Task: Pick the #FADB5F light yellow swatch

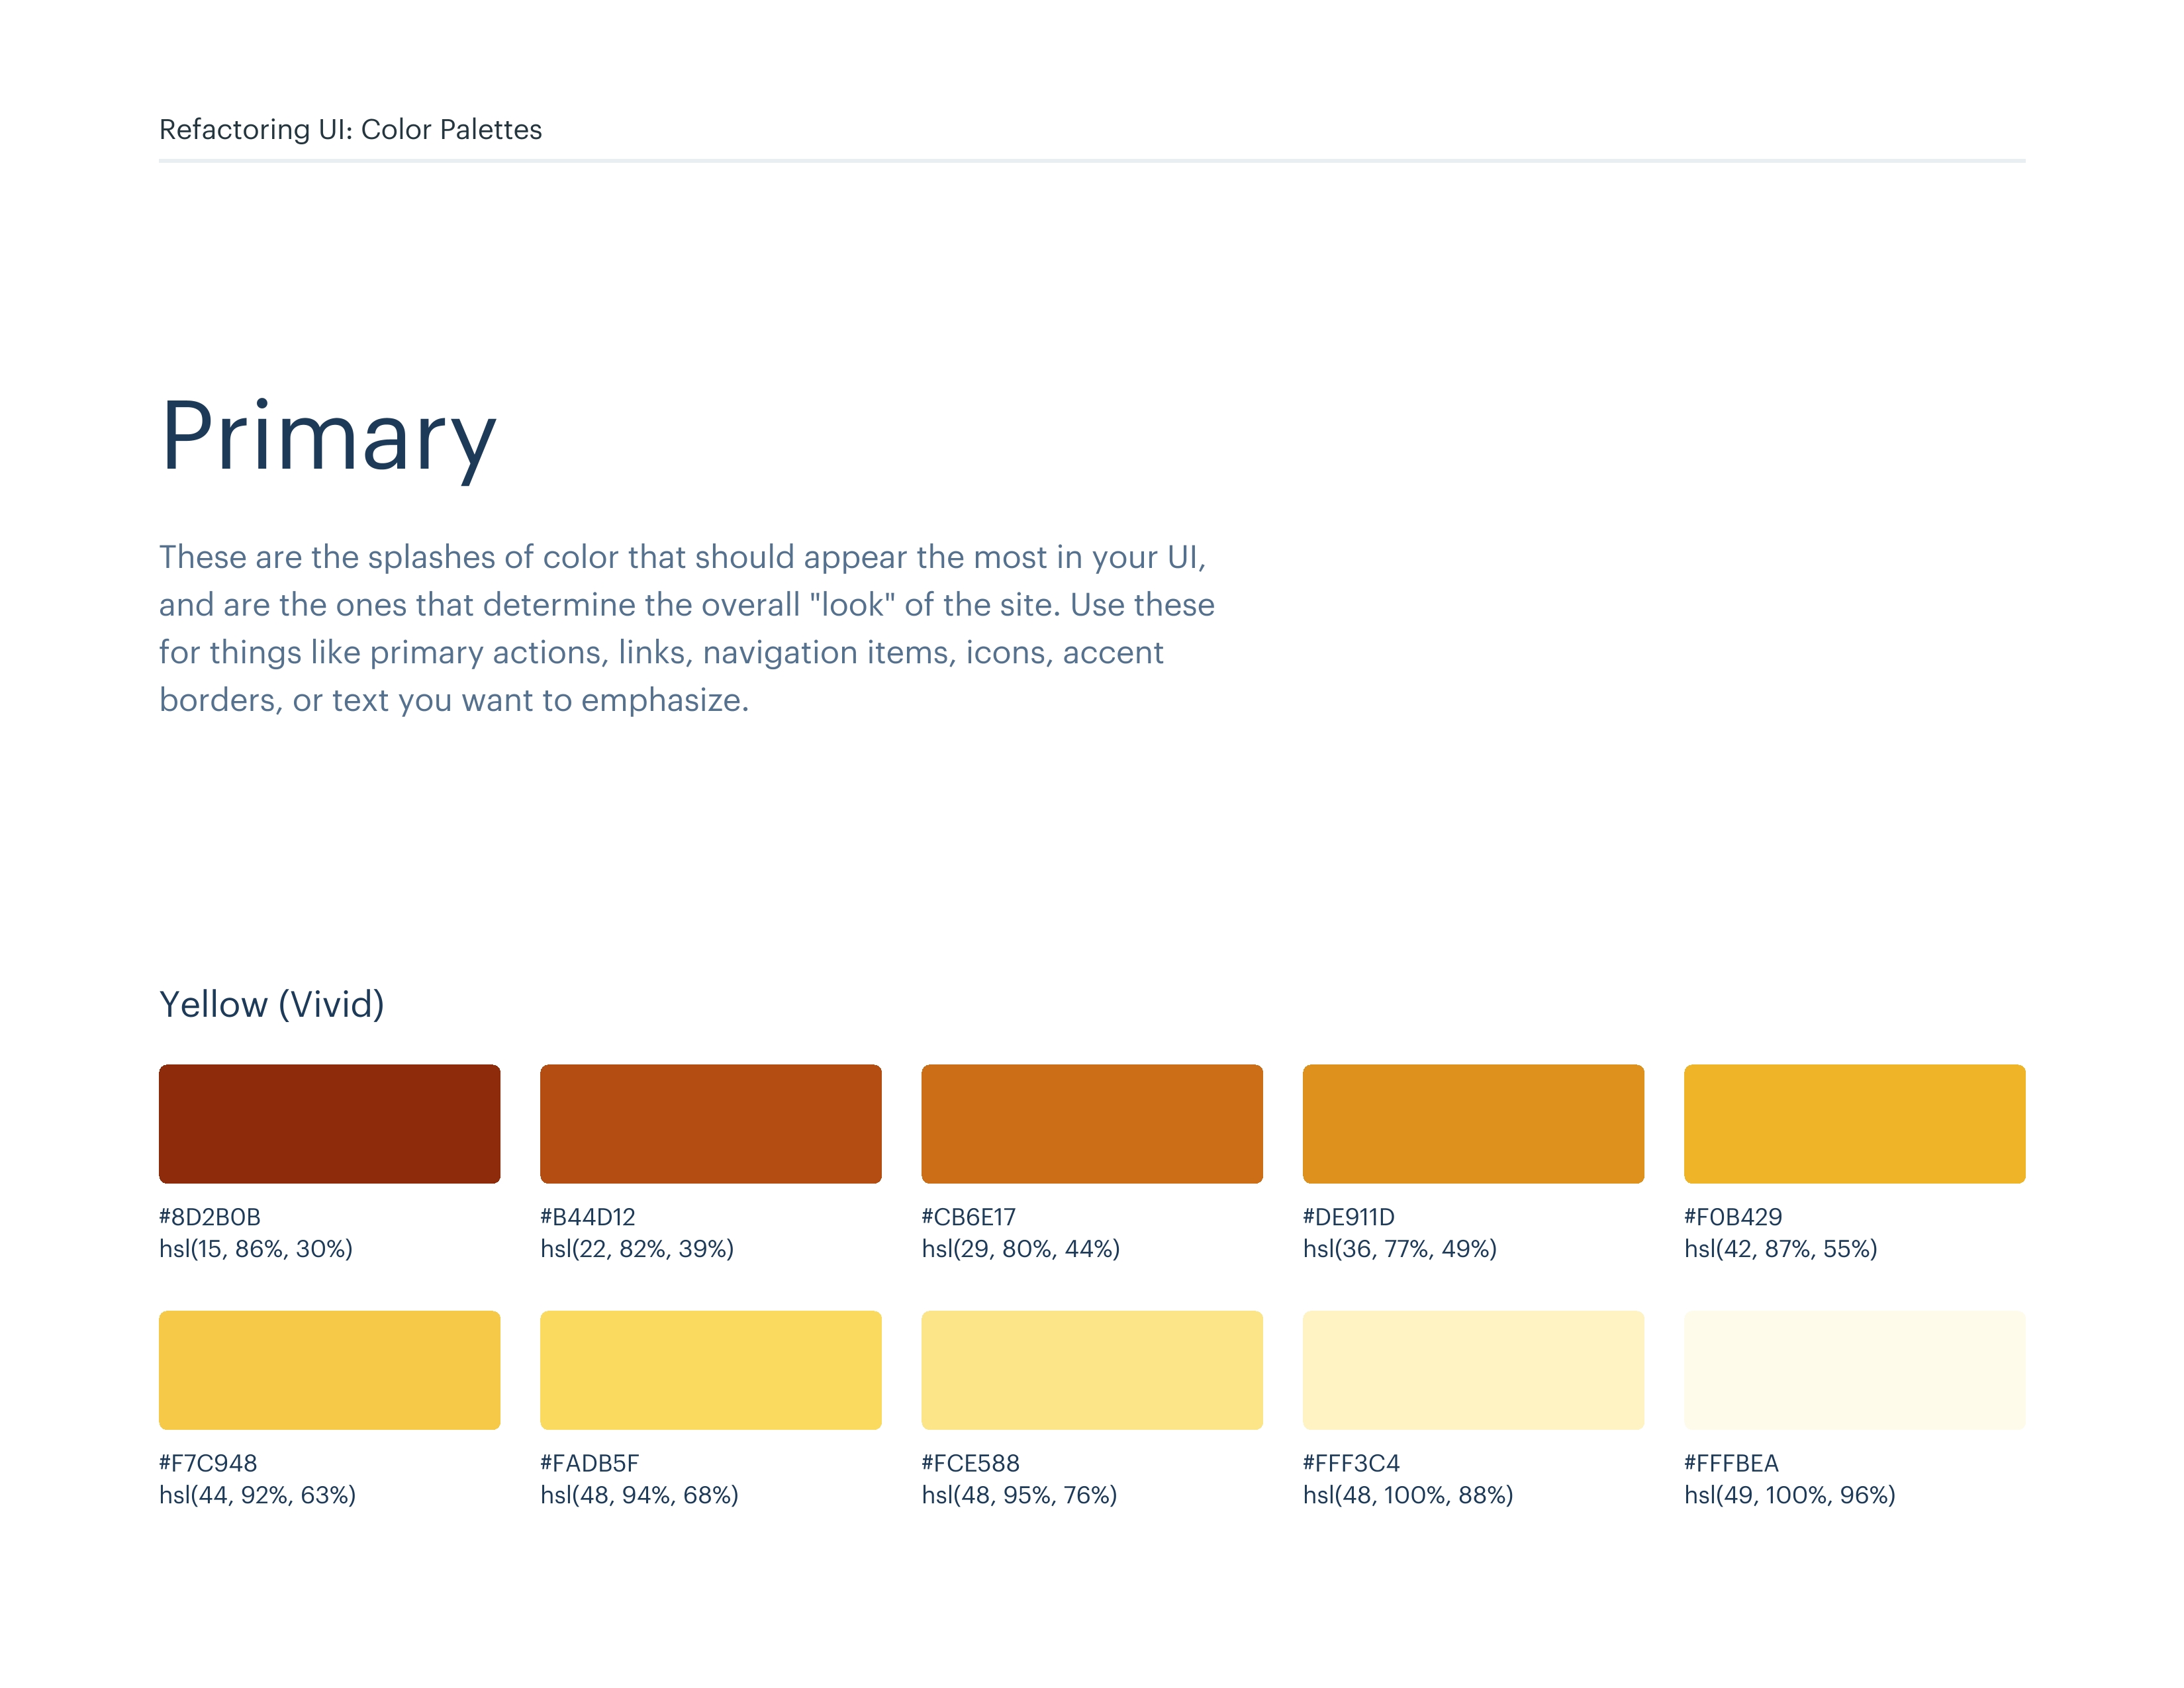Action: pyautogui.click(x=710, y=1369)
